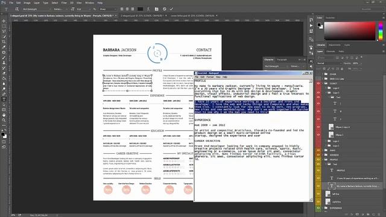Select the 'I have 10 years' text layer

[358, 178]
